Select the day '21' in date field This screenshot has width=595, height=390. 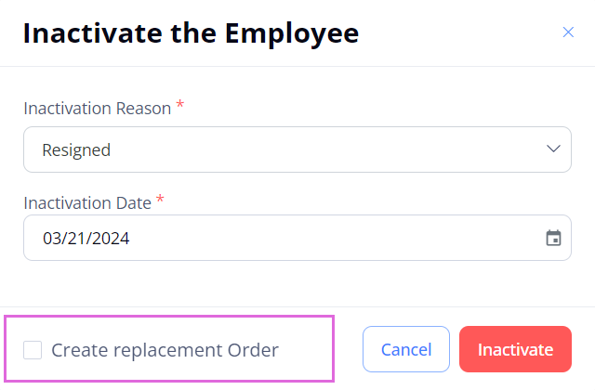77,239
